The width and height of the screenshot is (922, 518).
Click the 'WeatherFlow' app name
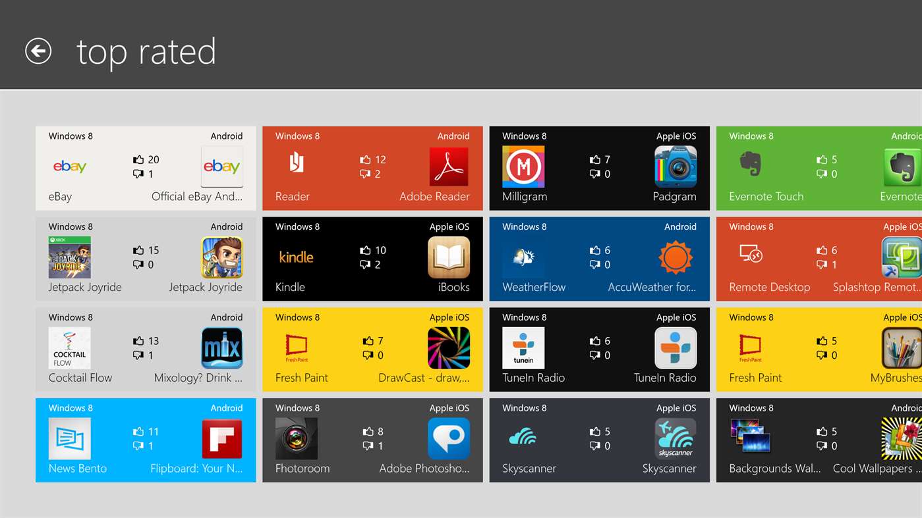tap(534, 287)
